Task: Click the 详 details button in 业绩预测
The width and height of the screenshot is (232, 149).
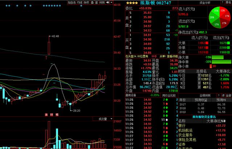Action: (223, 95)
